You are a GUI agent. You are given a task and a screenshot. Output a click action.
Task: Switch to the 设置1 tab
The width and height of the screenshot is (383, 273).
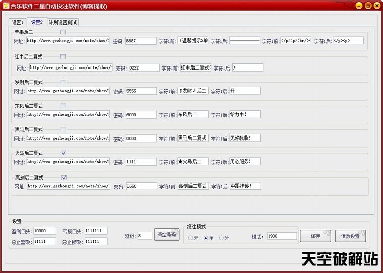click(18, 22)
